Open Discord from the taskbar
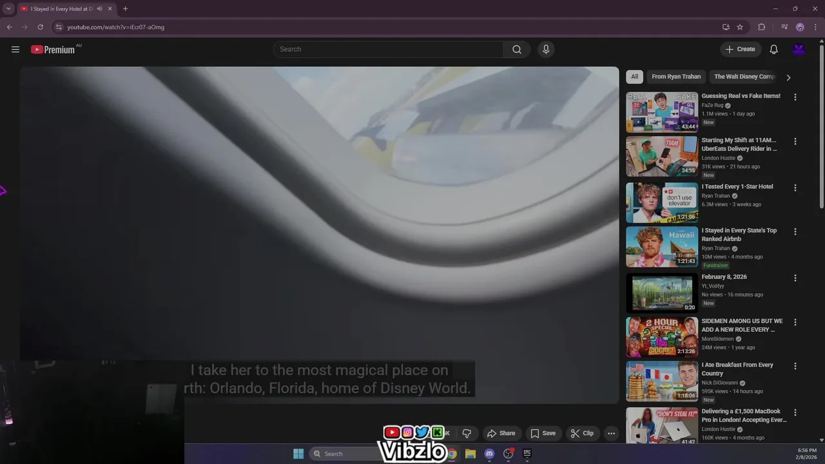This screenshot has width=825, height=464. [489, 454]
